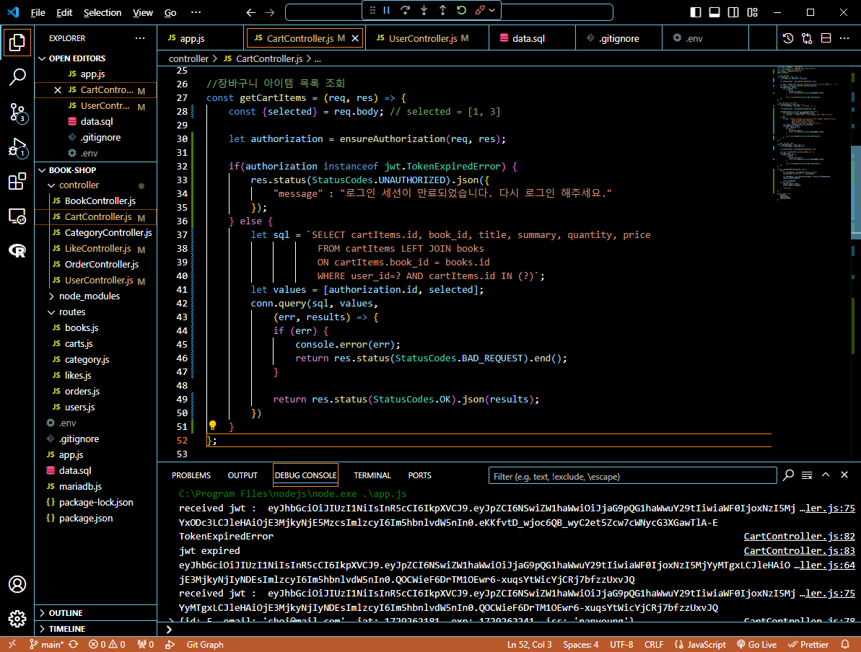Open Remote Explorer activity bar icon
Viewport: 861px width, 652px height.
coord(17,216)
